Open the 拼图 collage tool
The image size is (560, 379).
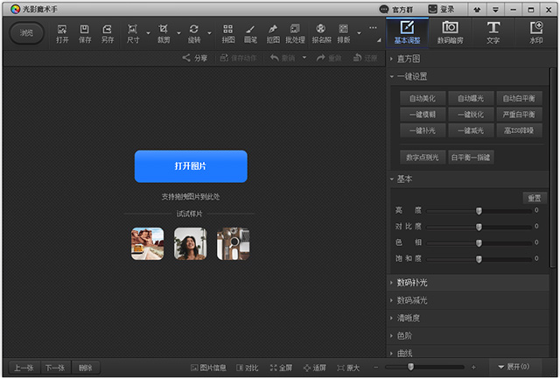click(x=228, y=33)
